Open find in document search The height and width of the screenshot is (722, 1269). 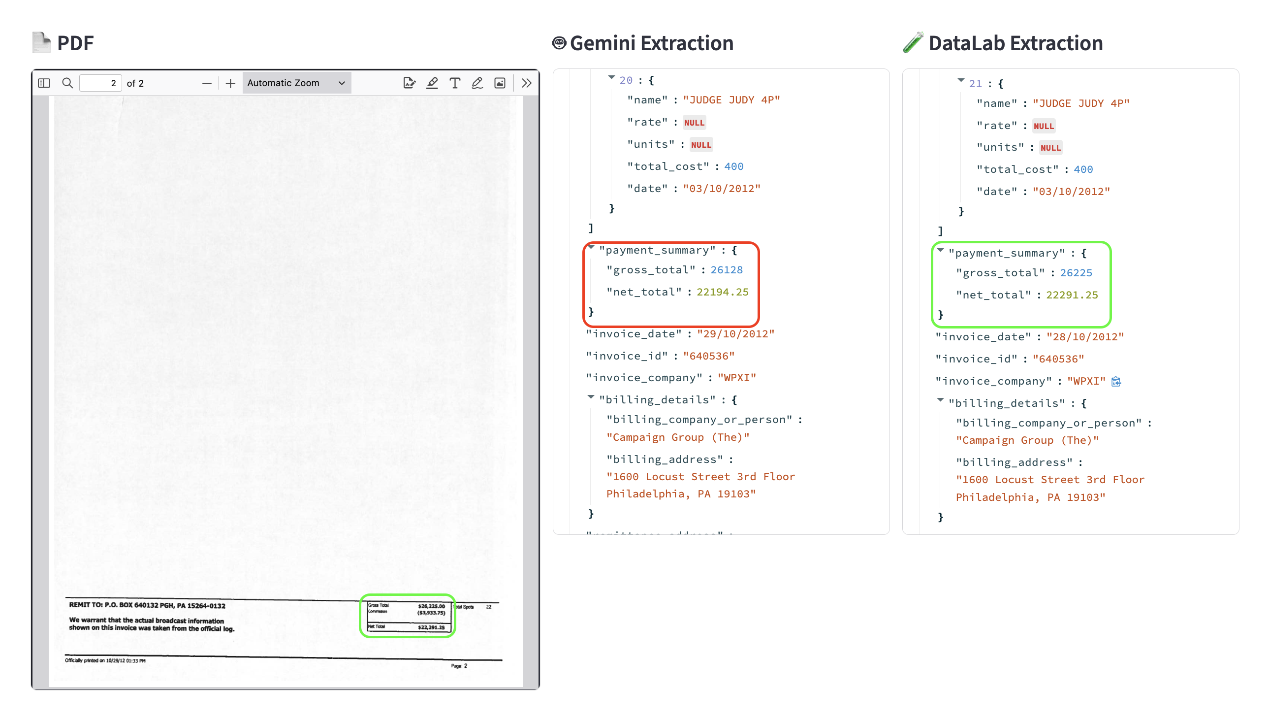pyautogui.click(x=67, y=83)
